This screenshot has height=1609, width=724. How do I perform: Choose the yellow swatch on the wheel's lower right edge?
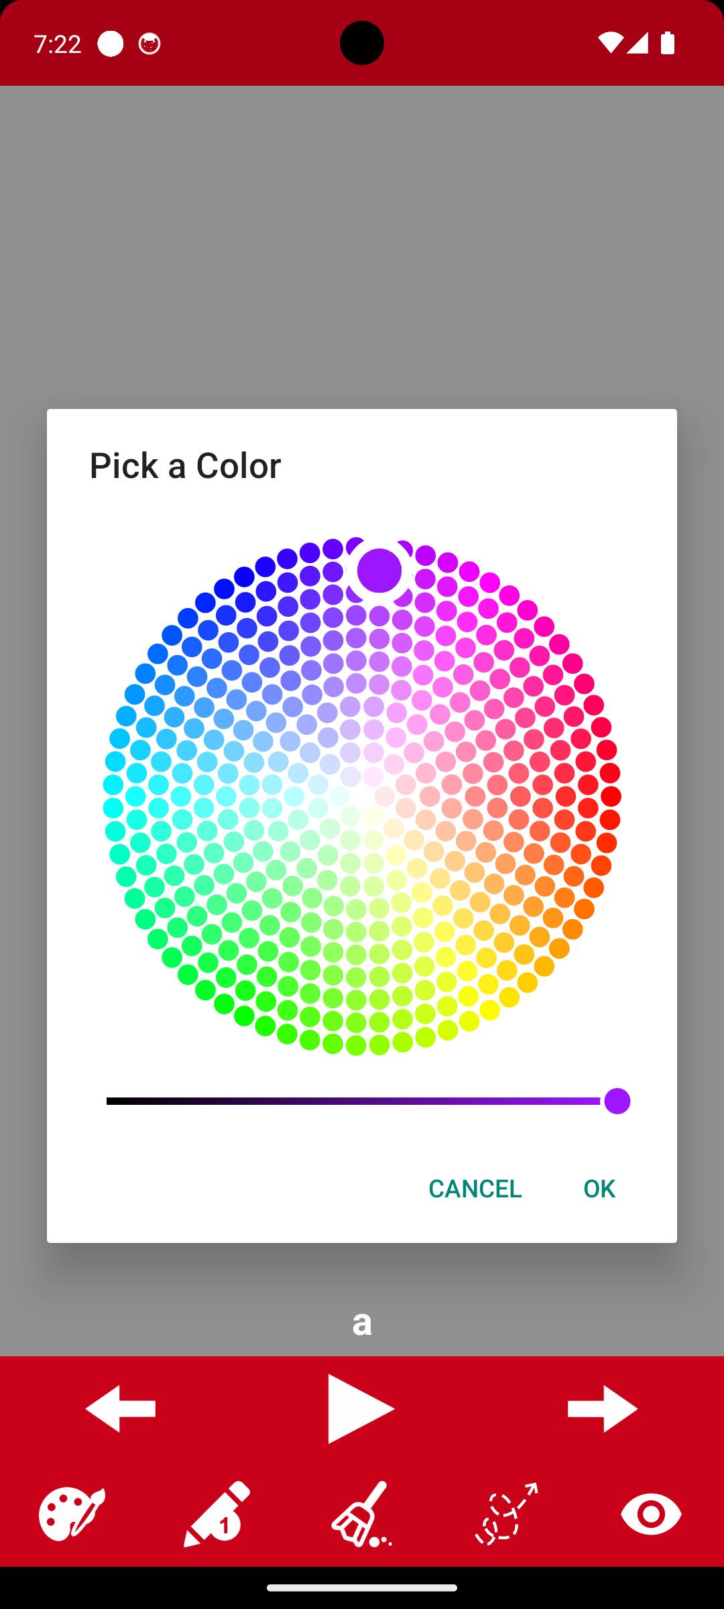tap(490, 1010)
